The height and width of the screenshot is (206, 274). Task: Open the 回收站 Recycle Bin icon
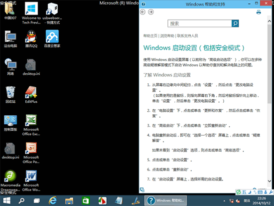coord(10,95)
